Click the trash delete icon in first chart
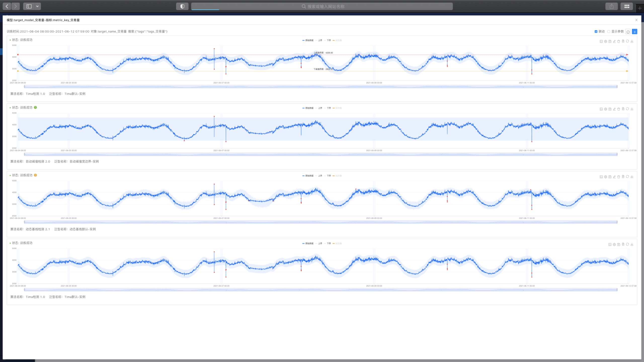Screen dimensions: 644x362 tap(619, 41)
